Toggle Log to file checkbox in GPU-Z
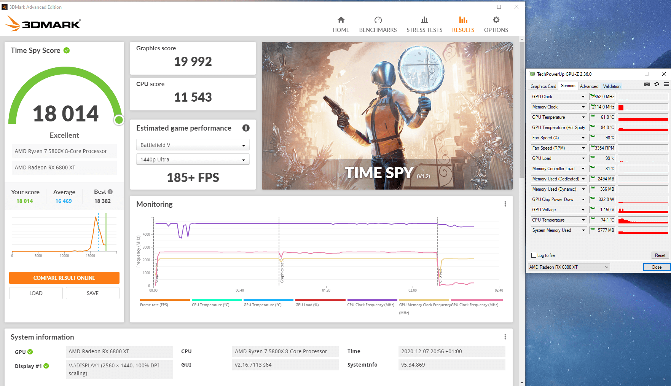This screenshot has height=386, width=671. pos(534,255)
